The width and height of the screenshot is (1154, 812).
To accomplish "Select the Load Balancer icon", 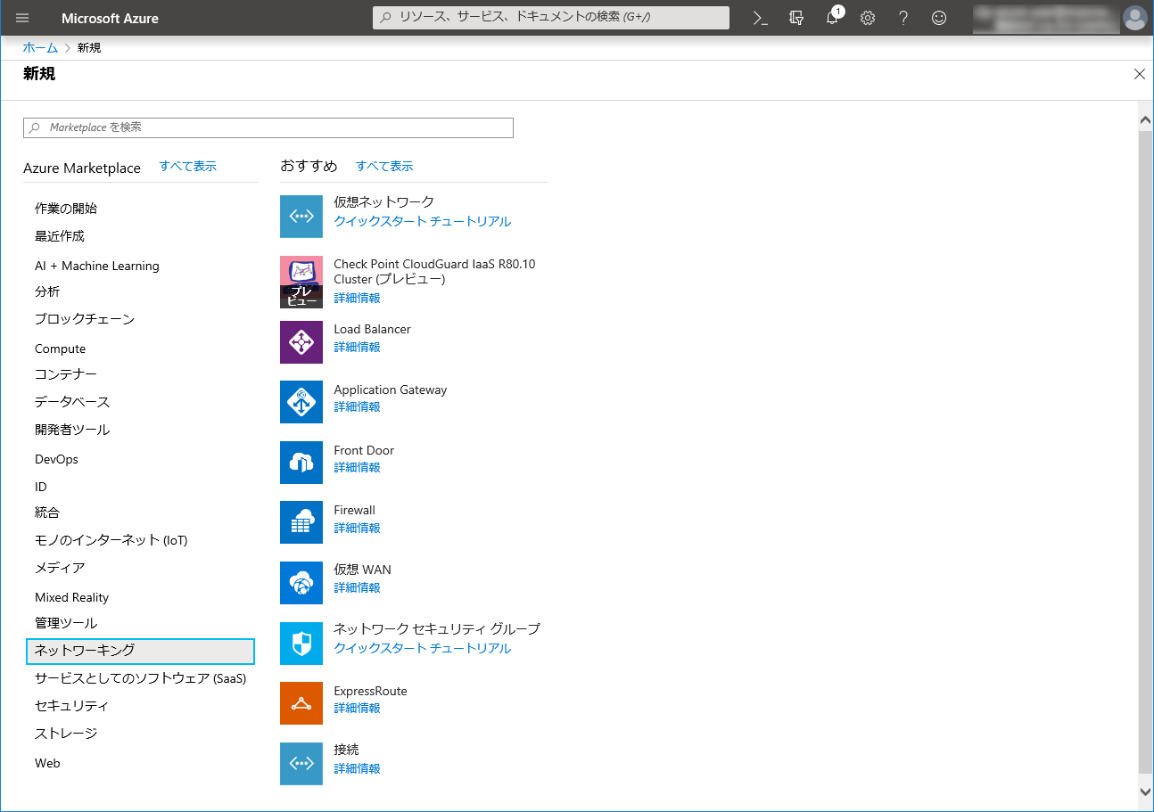I will (301, 342).
